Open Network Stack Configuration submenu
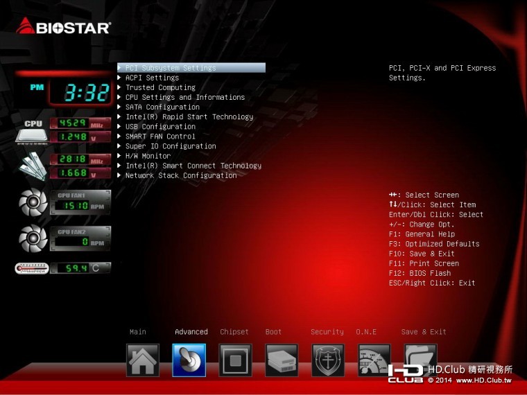Screen dimensions: 527x395 181,175
